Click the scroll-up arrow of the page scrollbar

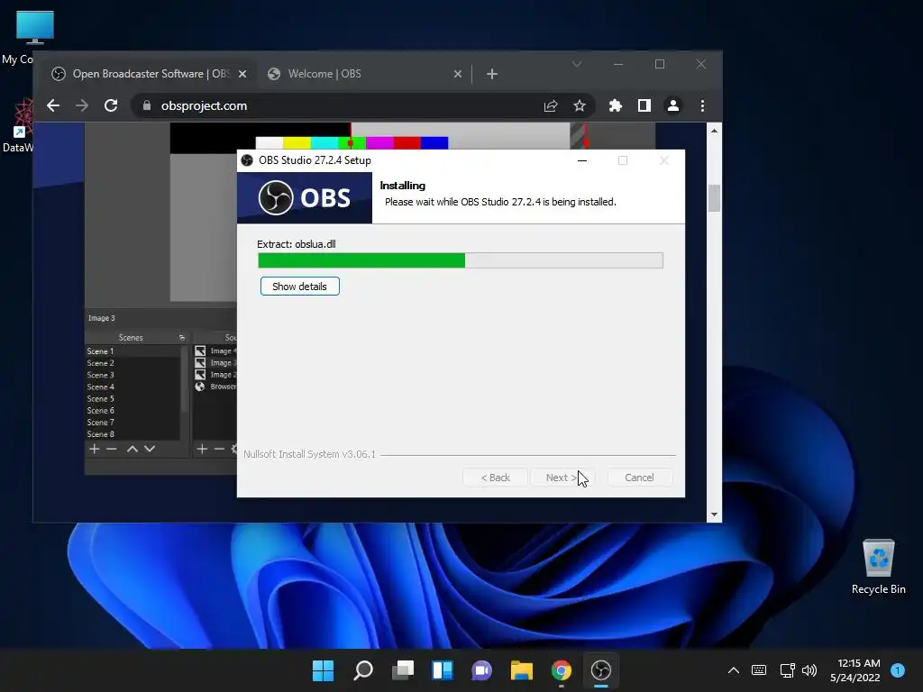click(714, 131)
